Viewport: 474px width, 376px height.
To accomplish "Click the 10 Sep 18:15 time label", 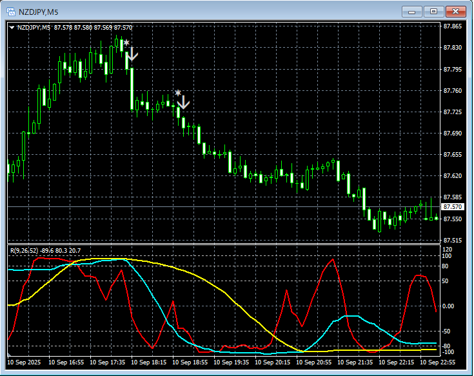I will [148, 363].
